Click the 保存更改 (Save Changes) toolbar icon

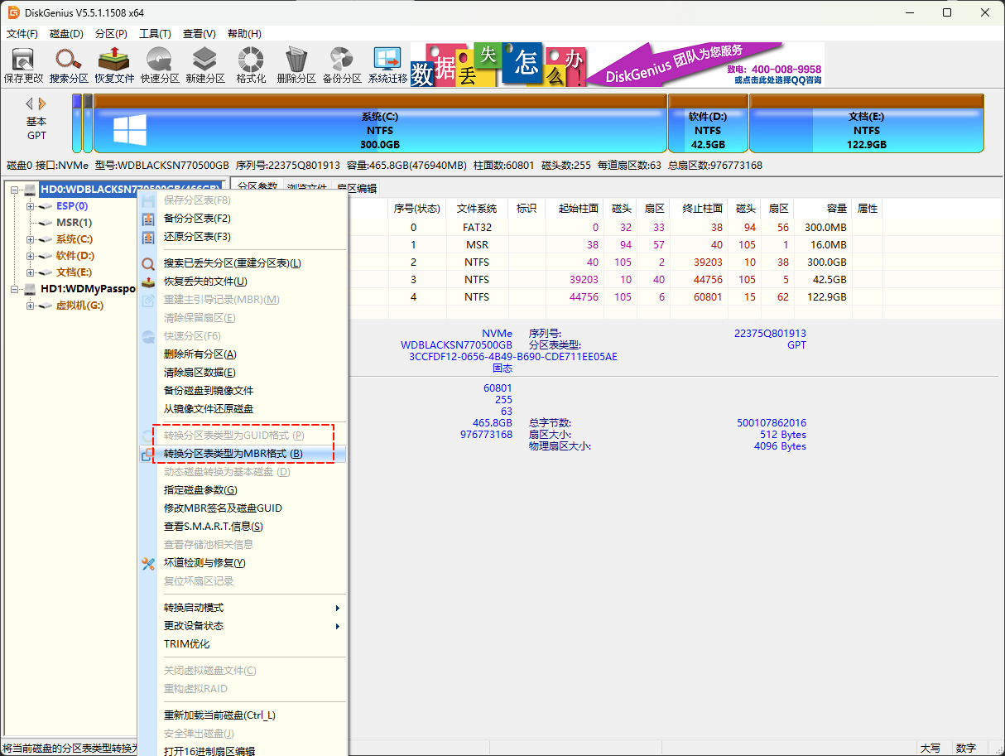[x=23, y=65]
